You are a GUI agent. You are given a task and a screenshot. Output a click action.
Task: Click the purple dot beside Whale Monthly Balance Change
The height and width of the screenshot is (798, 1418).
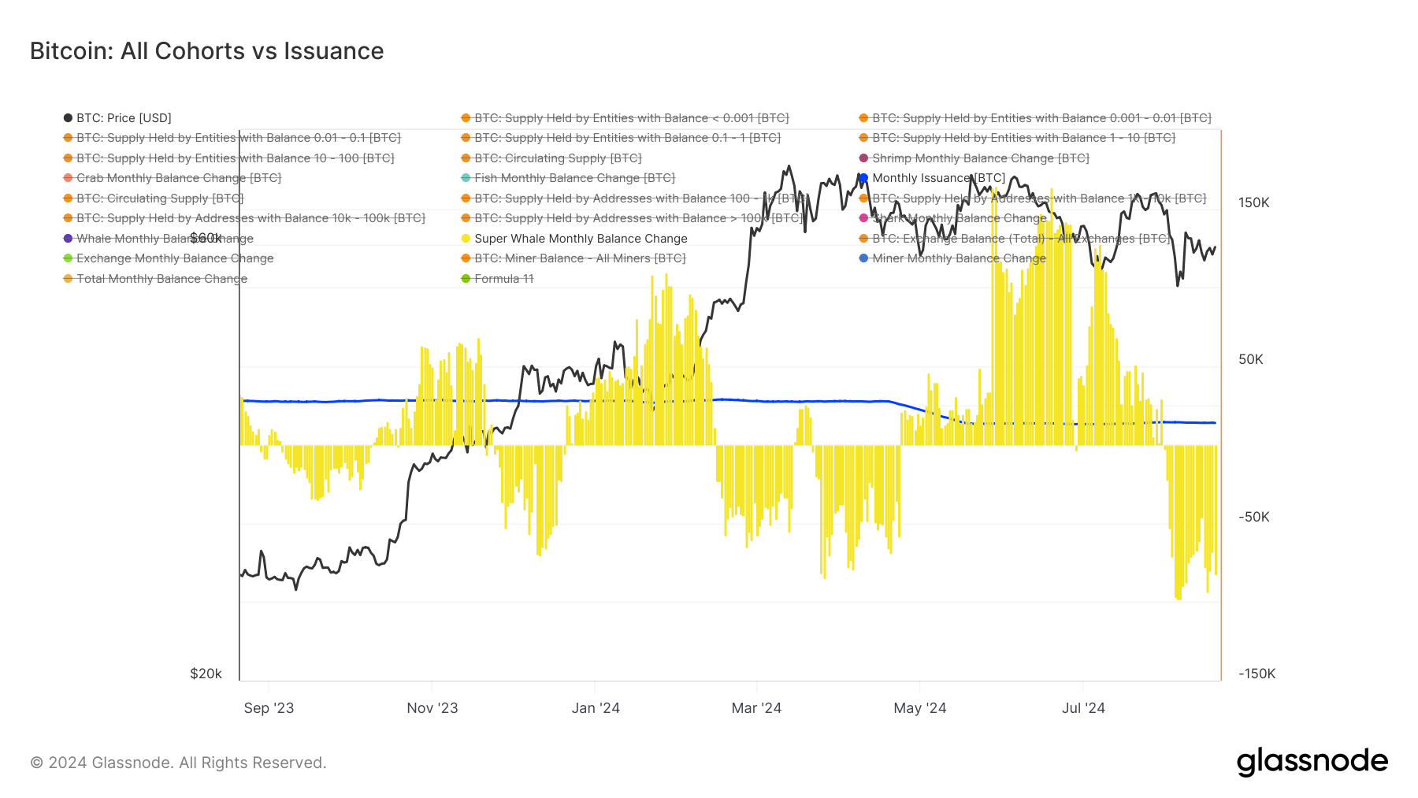click(69, 239)
